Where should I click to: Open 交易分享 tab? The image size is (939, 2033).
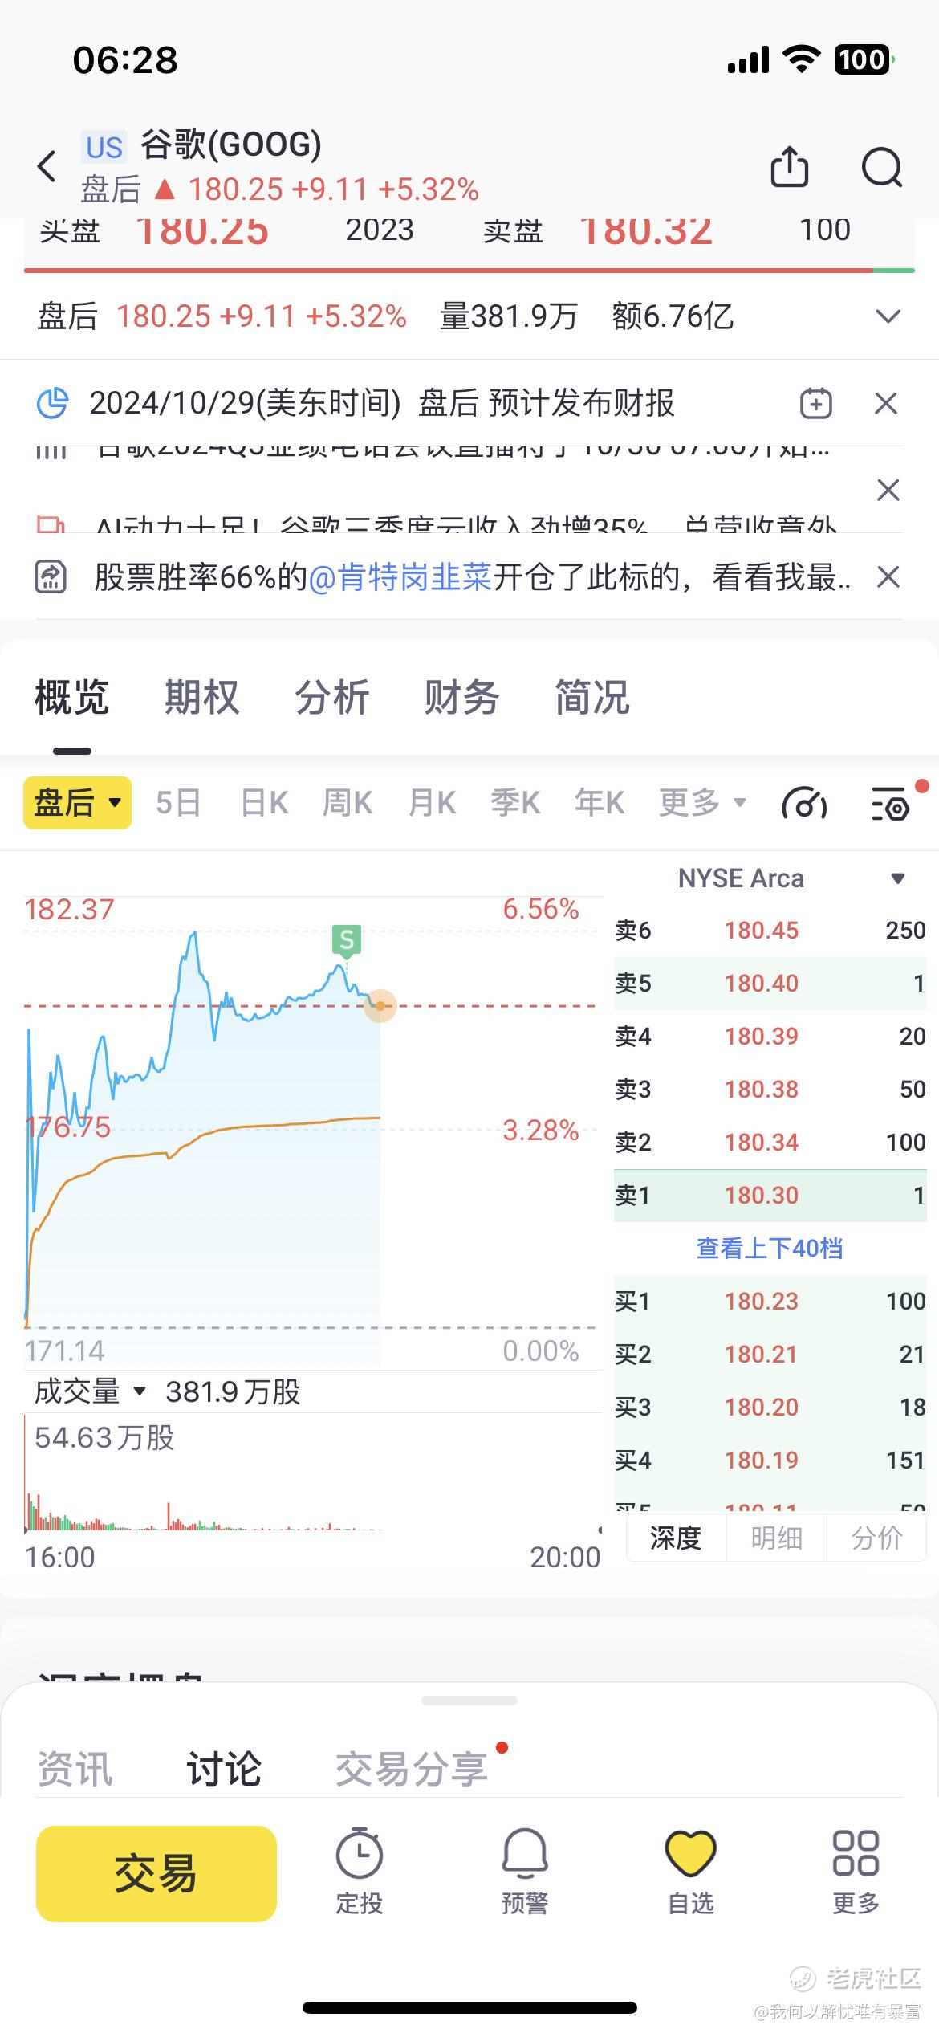click(412, 1770)
